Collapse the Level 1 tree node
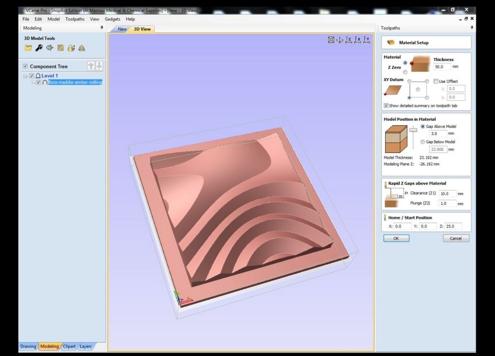495x356 pixels. [26, 76]
